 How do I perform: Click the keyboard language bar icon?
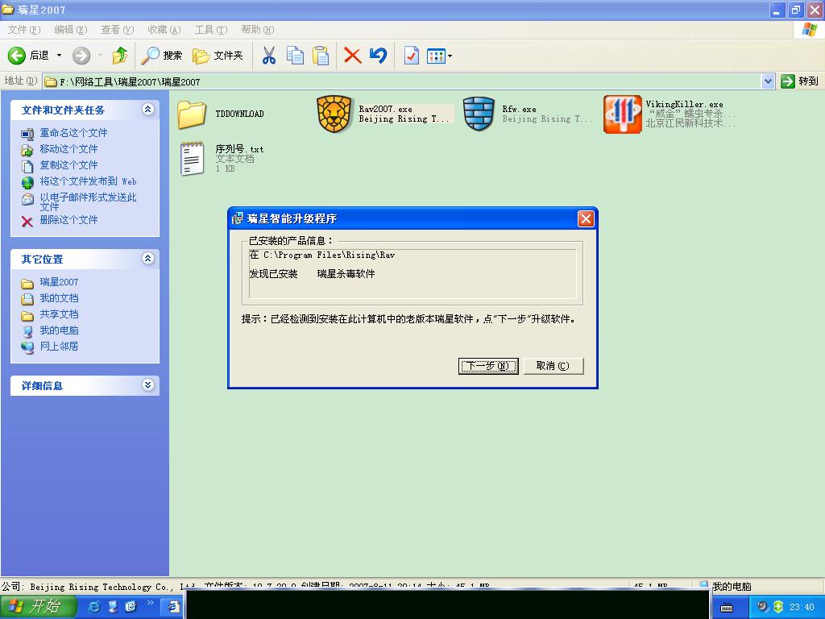click(727, 608)
